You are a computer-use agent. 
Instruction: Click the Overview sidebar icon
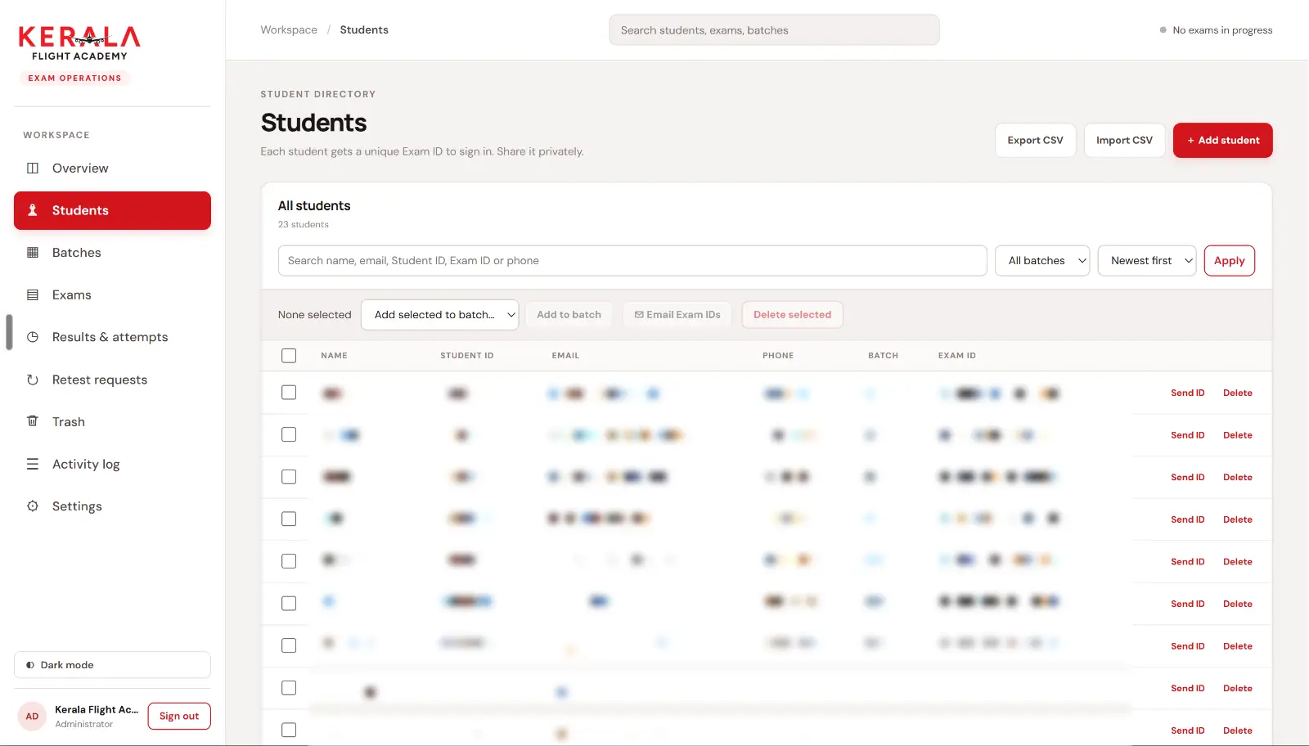tap(33, 169)
